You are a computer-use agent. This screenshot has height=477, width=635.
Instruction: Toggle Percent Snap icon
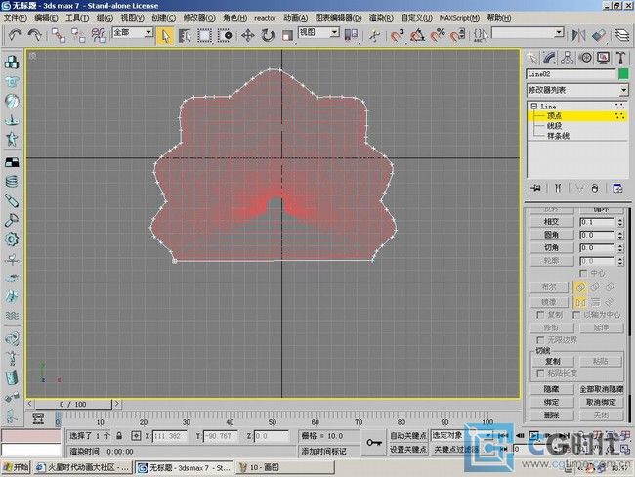[x=438, y=35]
